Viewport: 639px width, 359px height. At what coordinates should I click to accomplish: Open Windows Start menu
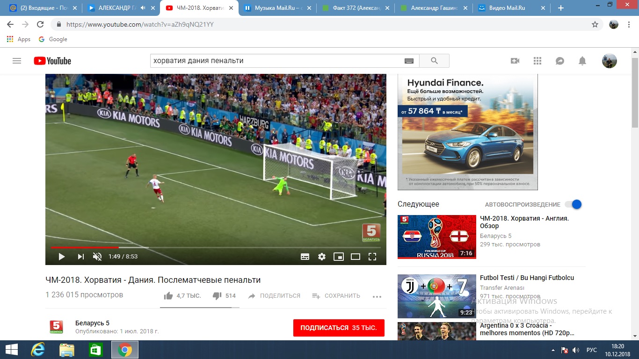click(11, 350)
